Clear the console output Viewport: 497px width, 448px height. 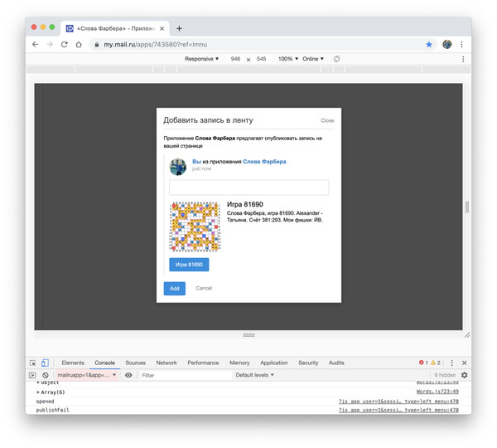coord(46,375)
